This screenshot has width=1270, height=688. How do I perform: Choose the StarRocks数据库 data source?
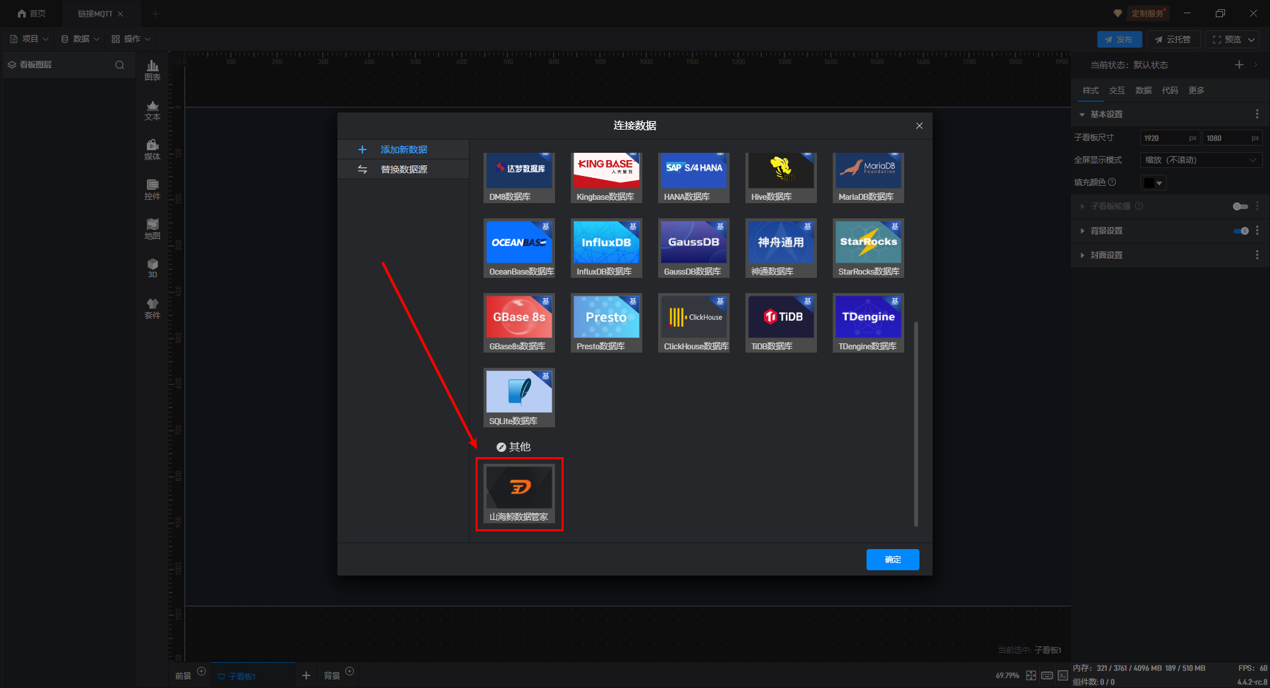[868, 248]
